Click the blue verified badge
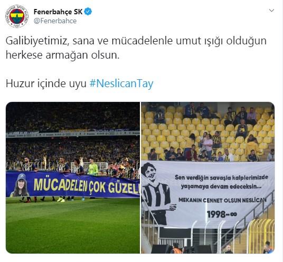The height and width of the screenshot is (262, 283). (88, 12)
